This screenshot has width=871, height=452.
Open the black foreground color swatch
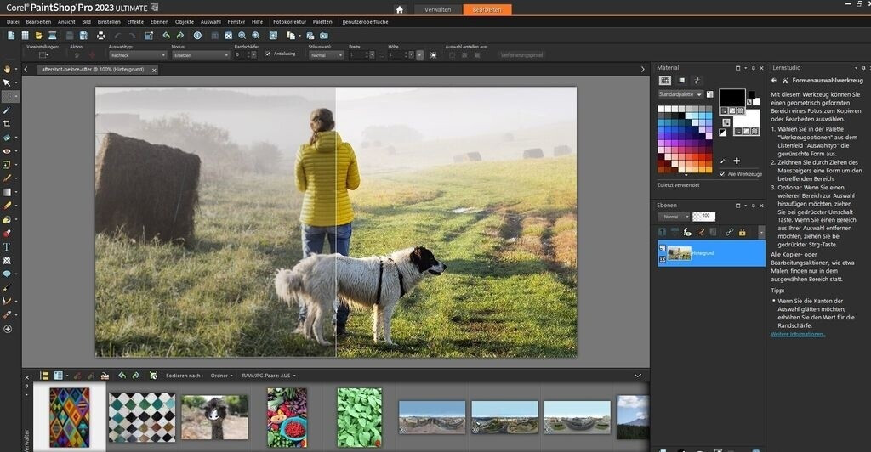(731, 98)
